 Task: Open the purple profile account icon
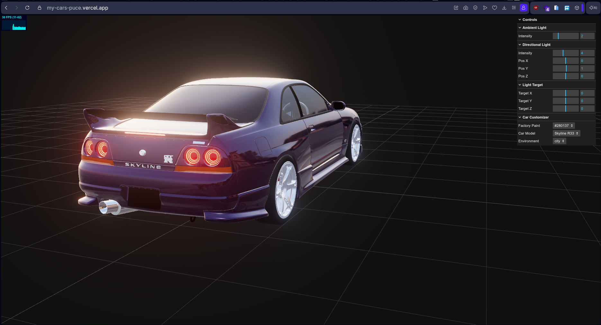[x=524, y=8]
